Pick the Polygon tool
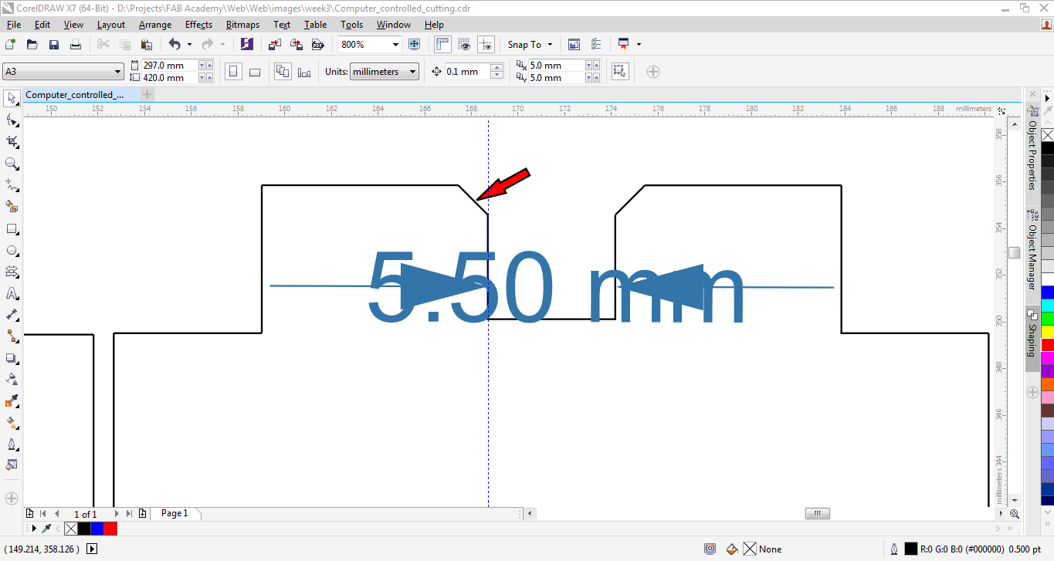This screenshot has height=561, width=1054. coord(12,272)
